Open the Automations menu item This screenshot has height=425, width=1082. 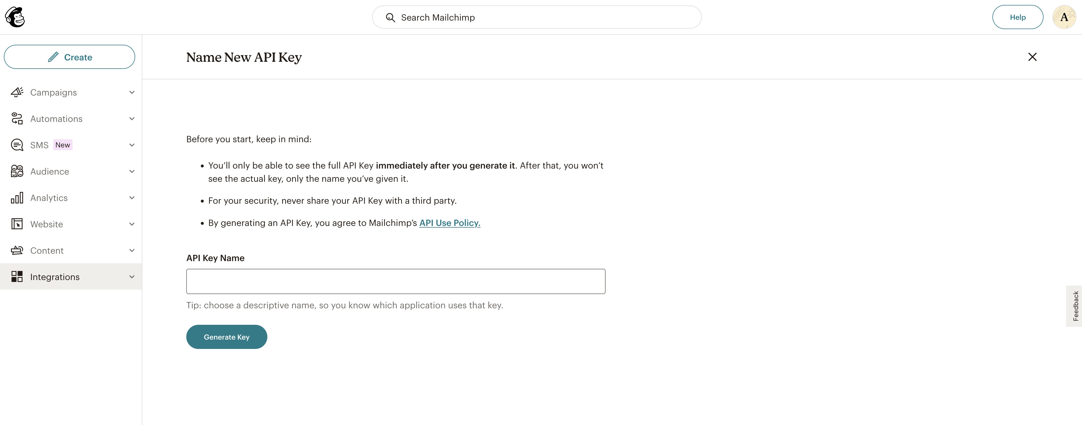[x=56, y=119]
